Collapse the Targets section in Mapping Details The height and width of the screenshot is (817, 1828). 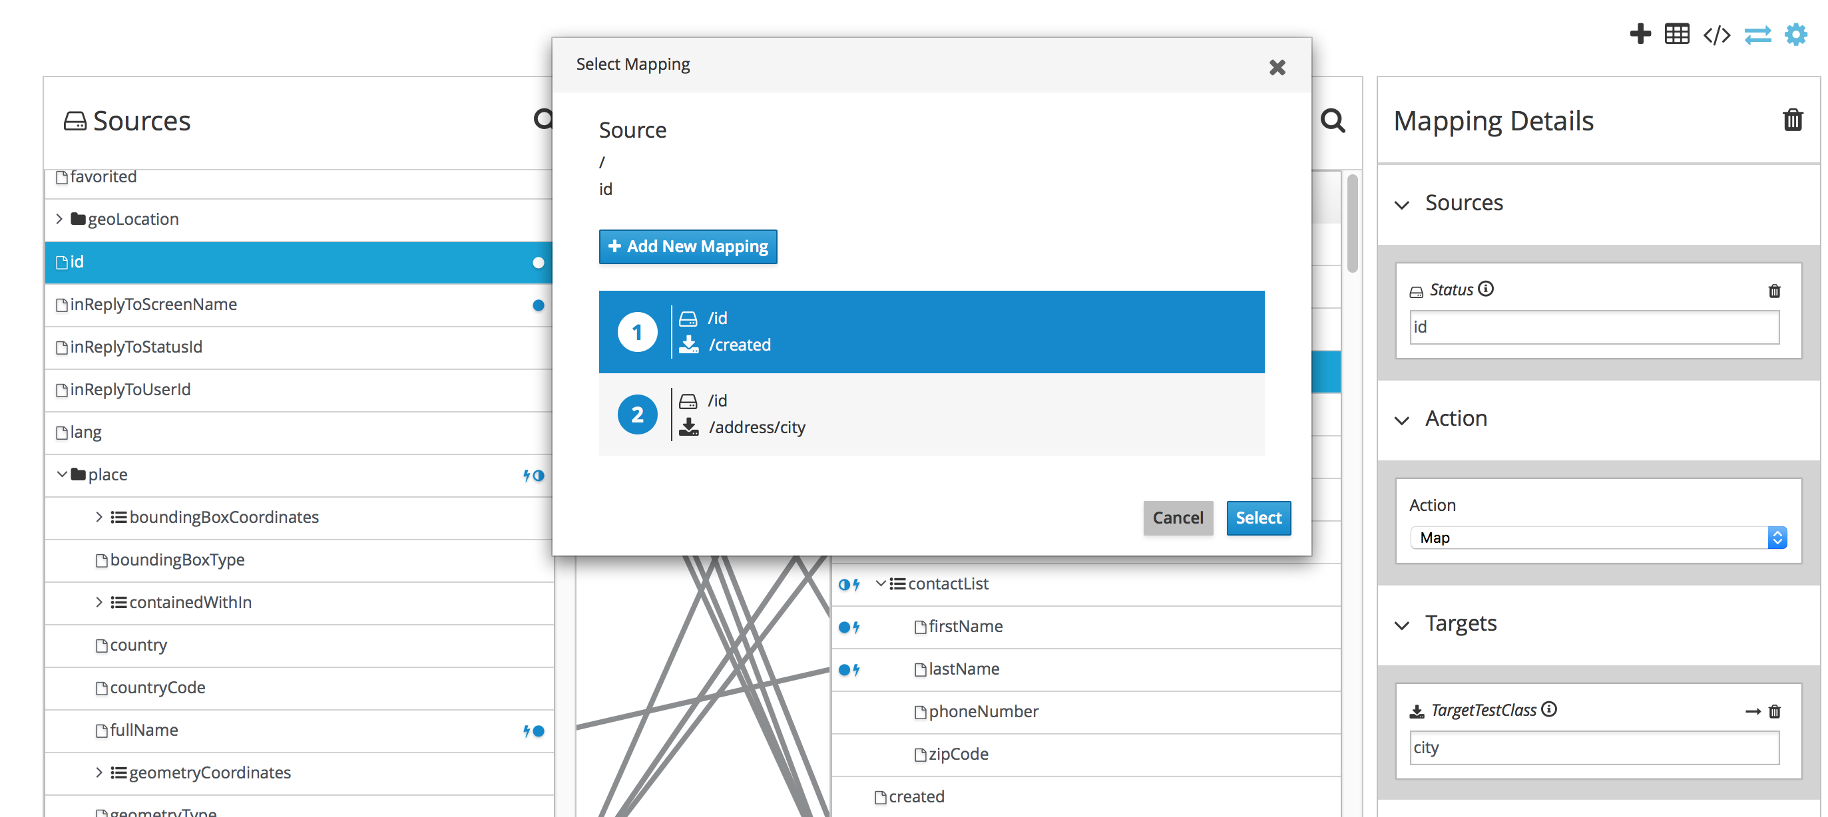coord(1402,625)
